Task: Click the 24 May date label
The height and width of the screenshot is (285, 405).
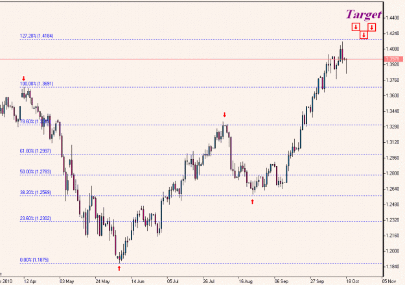Action: pyautogui.click(x=102, y=281)
